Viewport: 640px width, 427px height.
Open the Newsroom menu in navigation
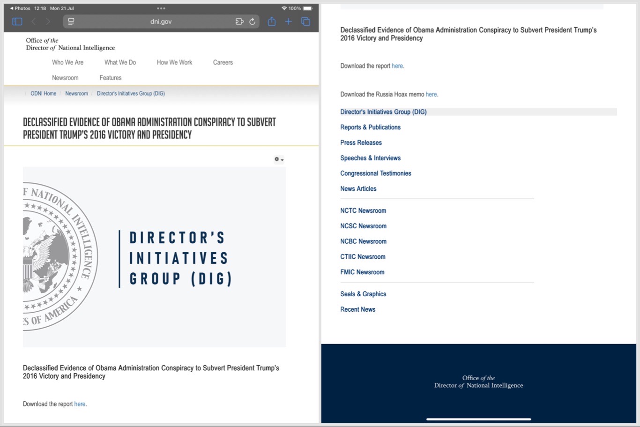[x=65, y=78]
